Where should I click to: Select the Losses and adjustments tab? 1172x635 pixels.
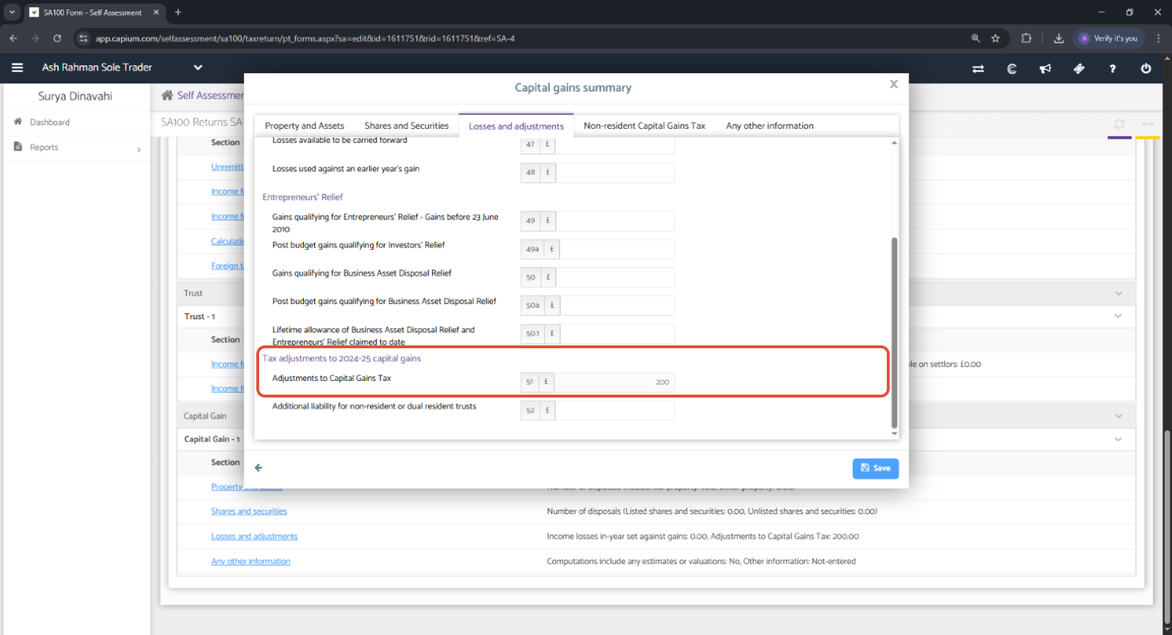click(x=516, y=126)
